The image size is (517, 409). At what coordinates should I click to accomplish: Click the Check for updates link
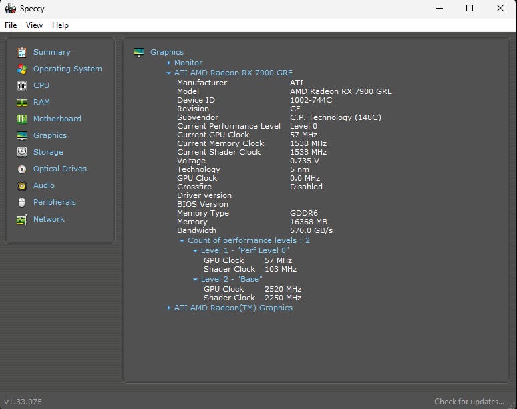click(x=469, y=402)
